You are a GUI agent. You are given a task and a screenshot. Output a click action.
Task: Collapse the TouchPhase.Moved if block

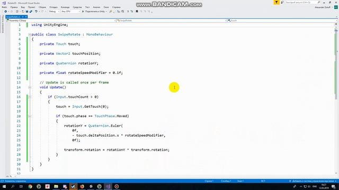tap(30, 116)
